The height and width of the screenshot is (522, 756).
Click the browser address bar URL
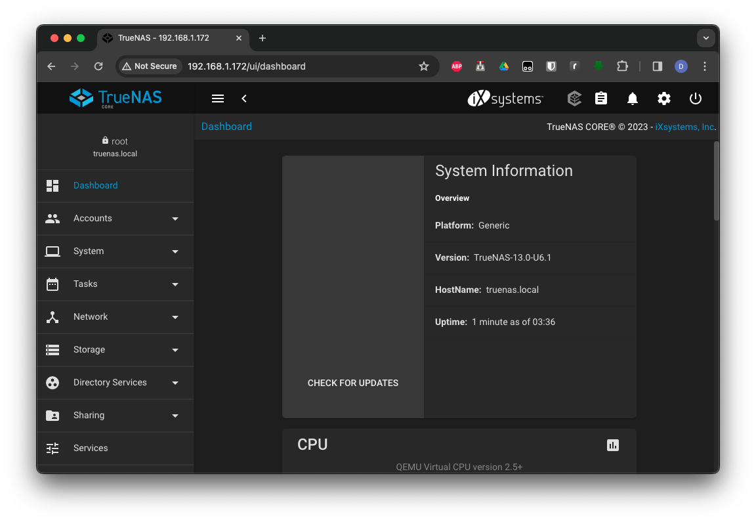(x=247, y=66)
